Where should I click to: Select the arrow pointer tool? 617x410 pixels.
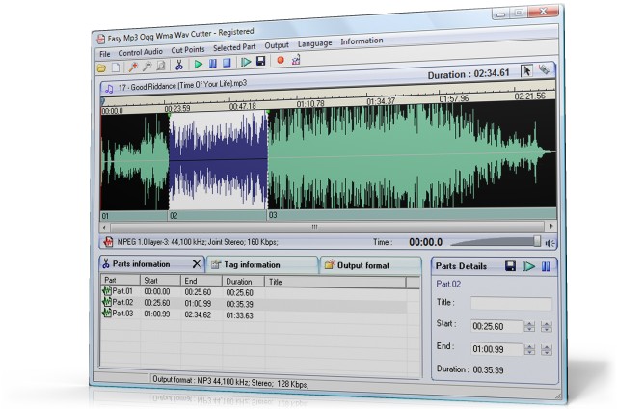coord(526,69)
